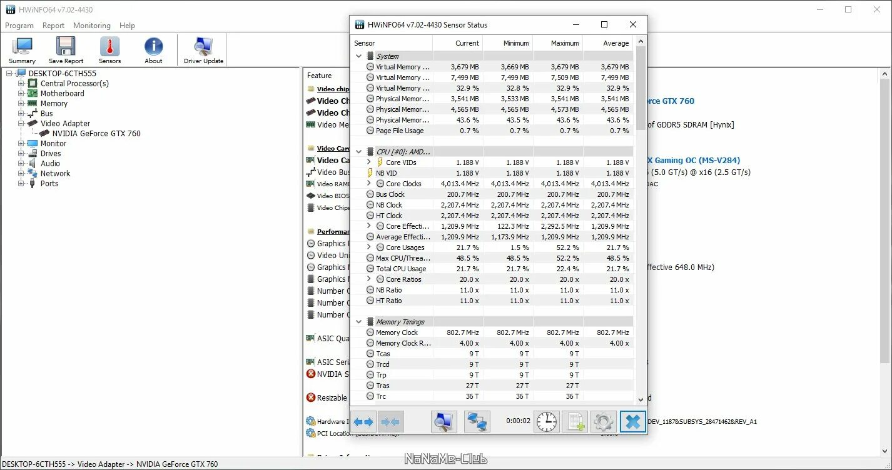Open the Help menu
The height and width of the screenshot is (470, 892).
point(127,26)
